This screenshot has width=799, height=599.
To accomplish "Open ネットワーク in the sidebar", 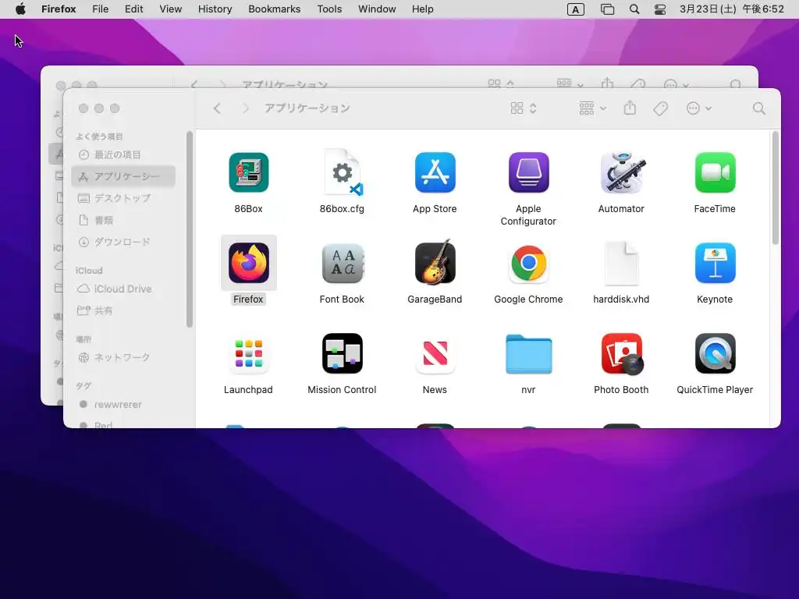I will pyautogui.click(x=123, y=357).
